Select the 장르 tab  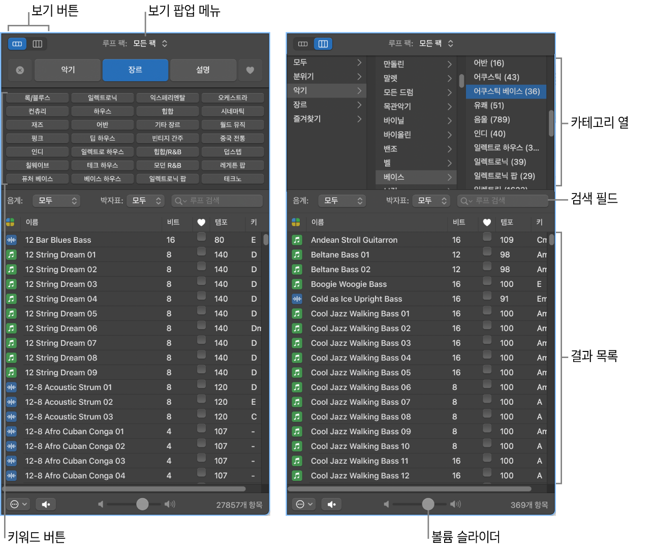pyautogui.click(x=135, y=70)
